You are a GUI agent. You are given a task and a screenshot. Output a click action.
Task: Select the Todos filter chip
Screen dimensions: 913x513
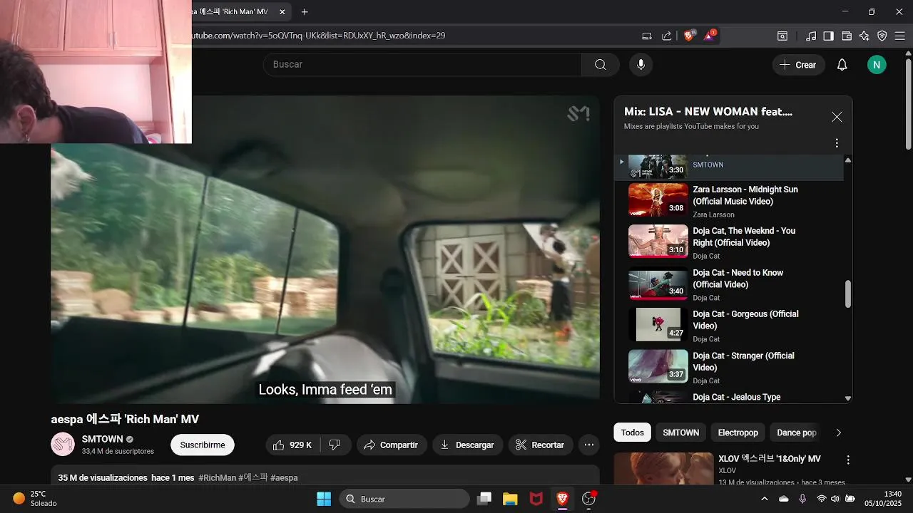(632, 432)
